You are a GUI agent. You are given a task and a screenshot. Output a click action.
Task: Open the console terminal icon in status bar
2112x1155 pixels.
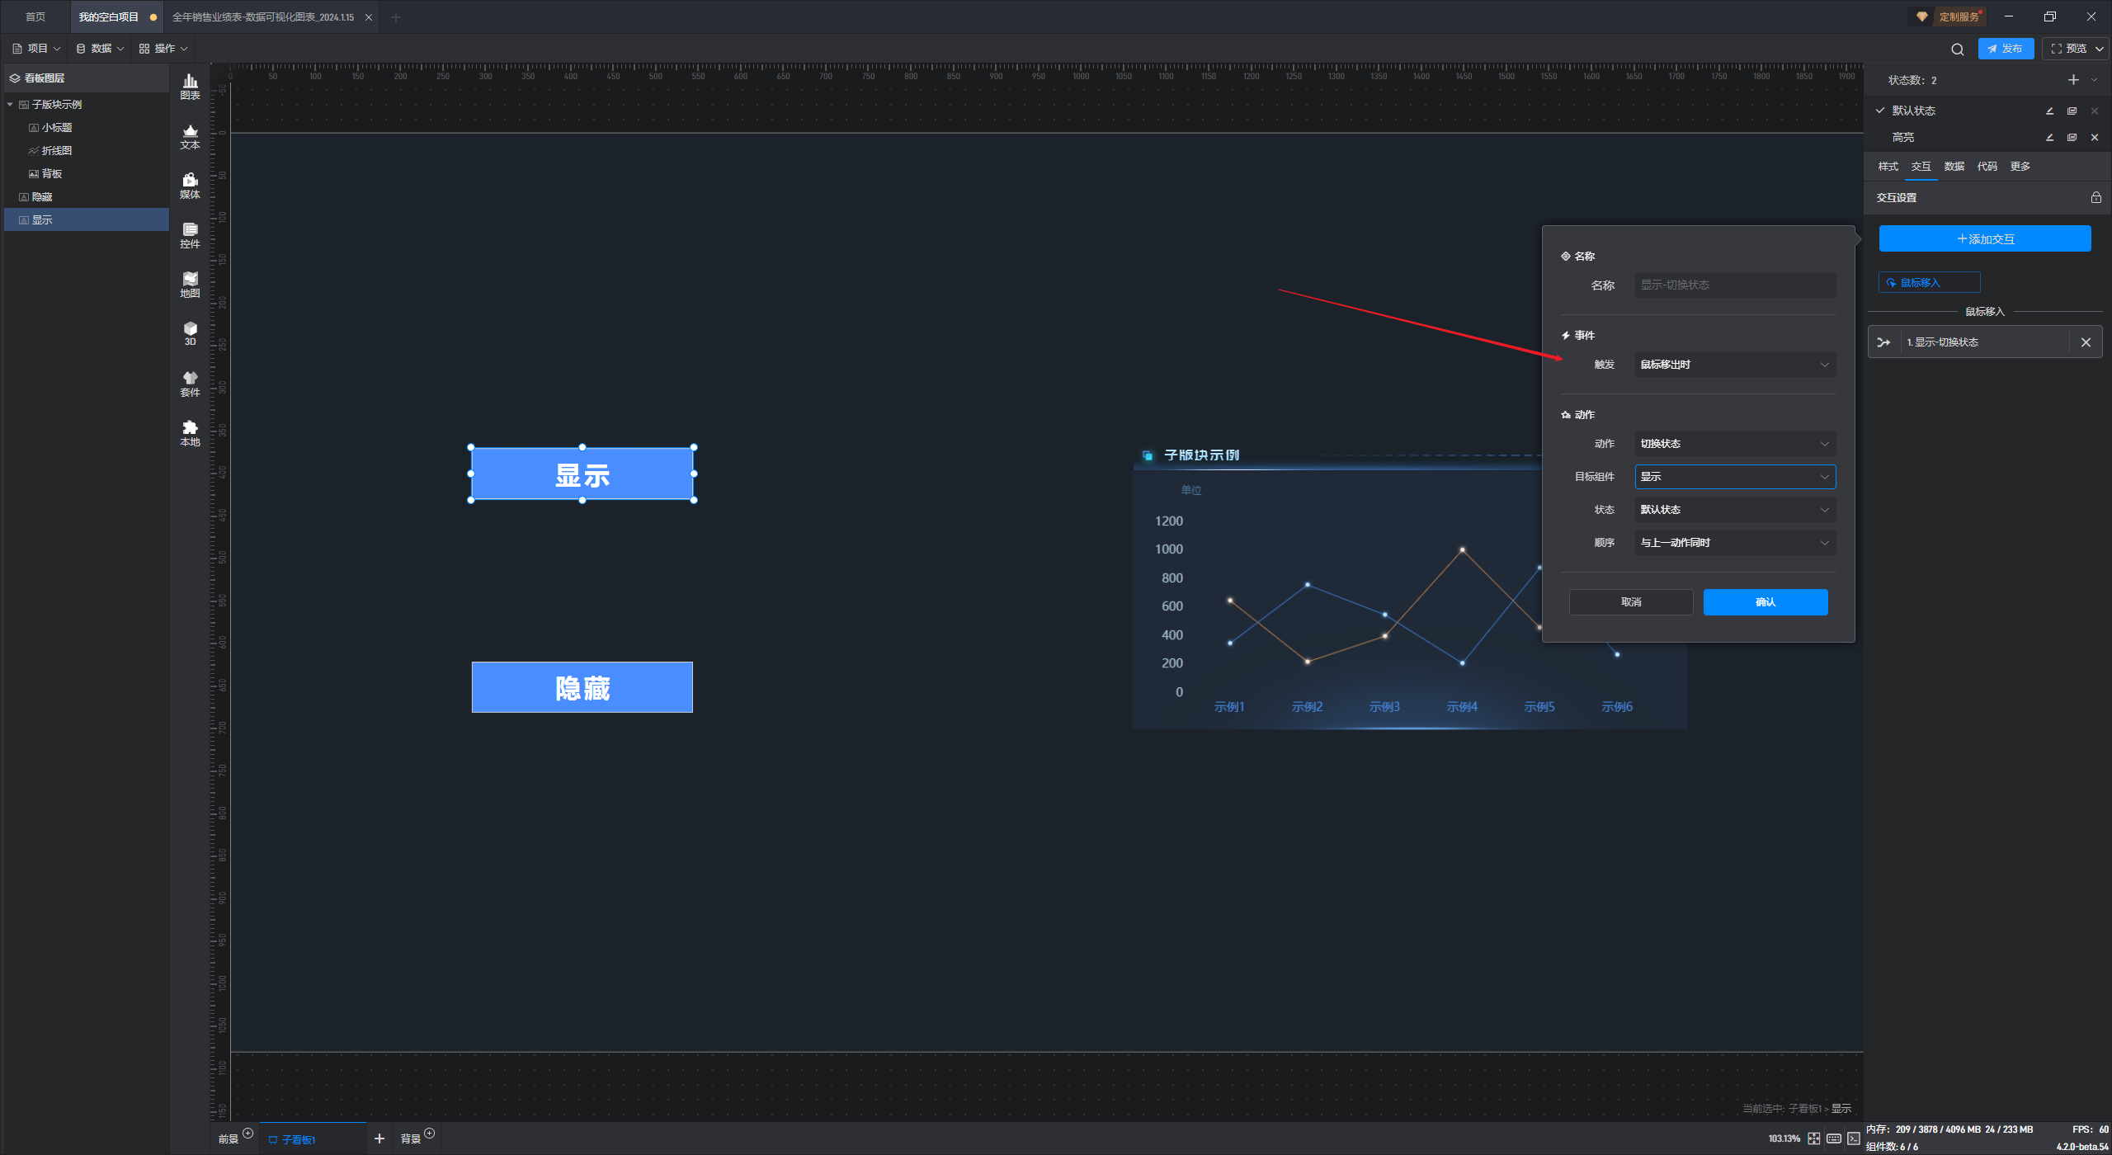(x=1854, y=1138)
